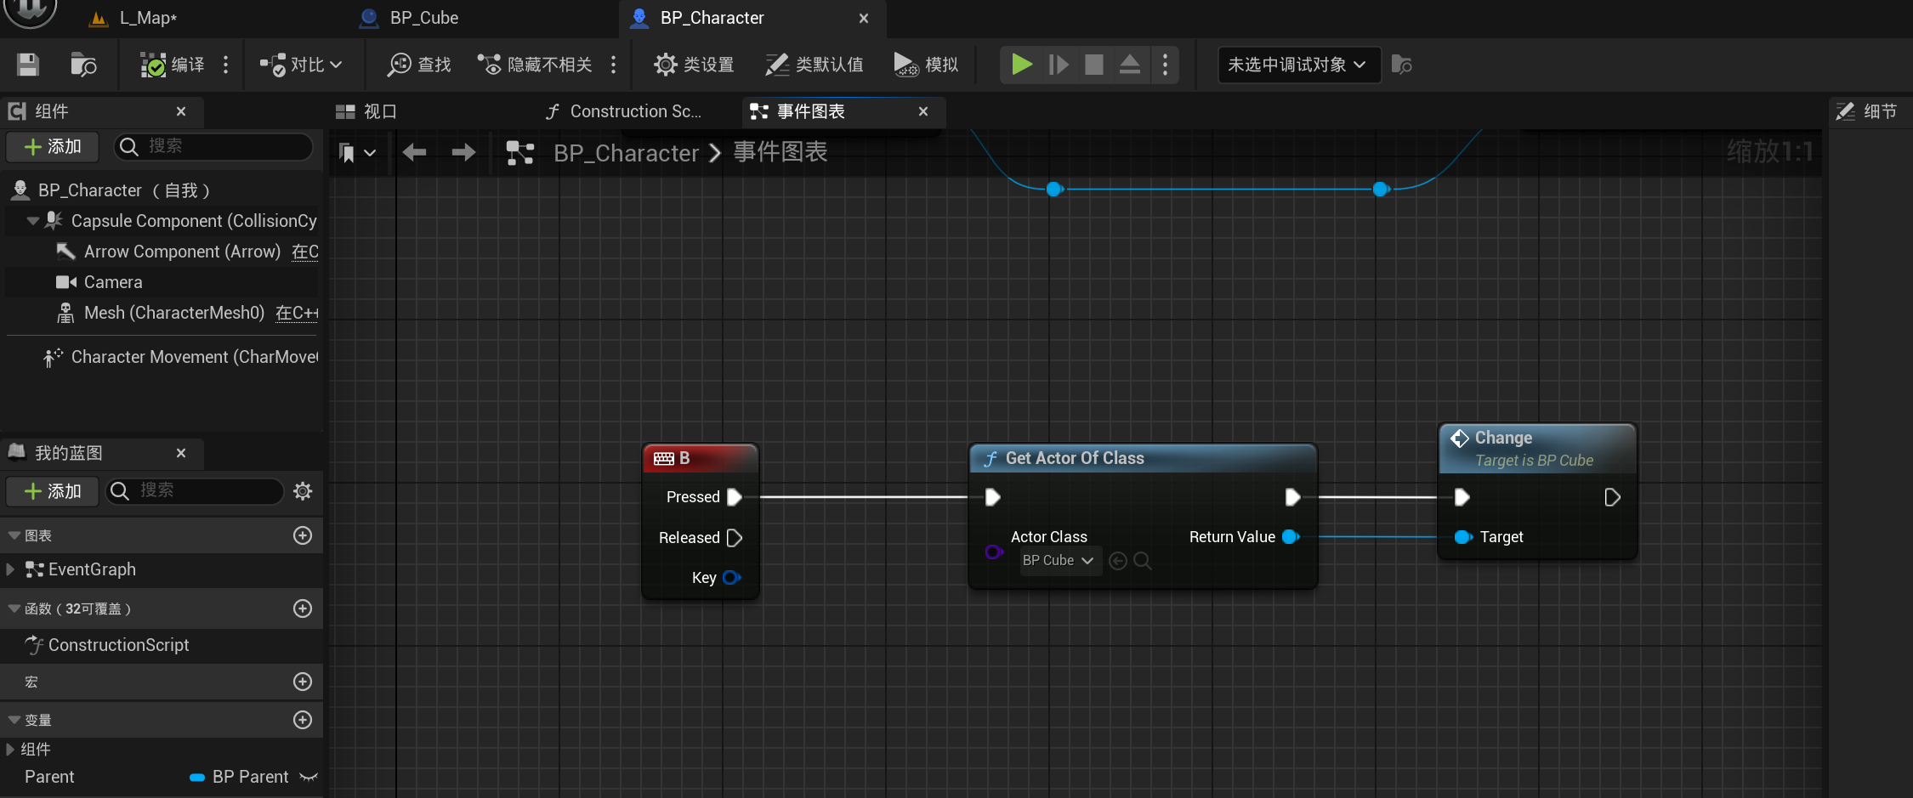Switch to the 视口 (Viewport) tab
Image resolution: width=1913 pixels, height=798 pixels.
pyautogui.click(x=377, y=110)
